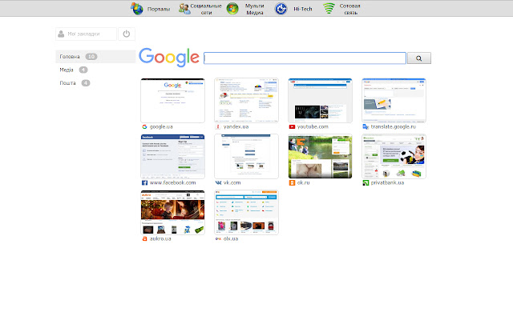Open the Сотовая связь menu label
This screenshot has width=513, height=320.
coord(350,9)
